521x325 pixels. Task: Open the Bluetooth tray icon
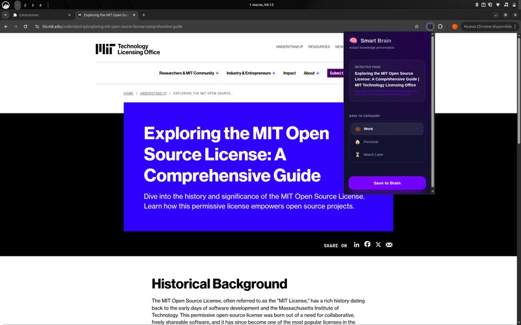(x=476, y=5)
